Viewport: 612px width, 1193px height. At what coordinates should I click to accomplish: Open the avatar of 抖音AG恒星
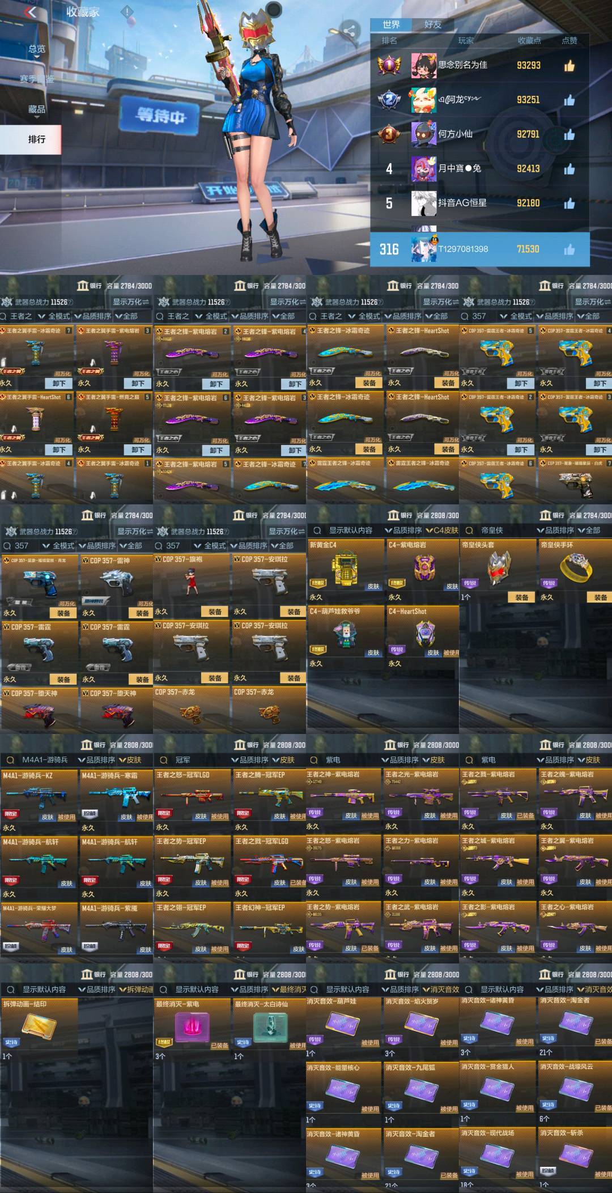click(x=423, y=203)
